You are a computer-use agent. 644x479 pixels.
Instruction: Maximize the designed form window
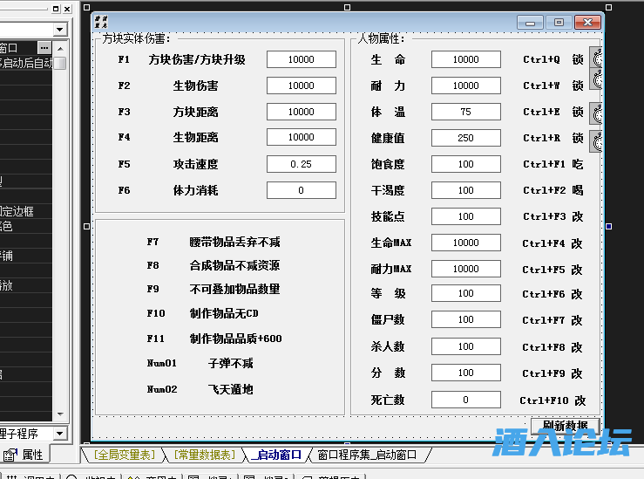pyautogui.click(x=559, y=22)
